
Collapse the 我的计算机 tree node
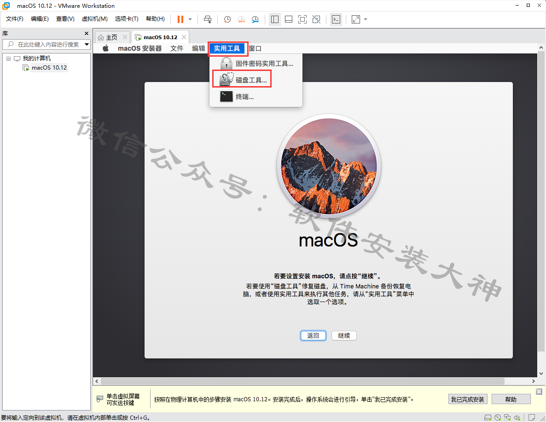[x=8, y=59]
